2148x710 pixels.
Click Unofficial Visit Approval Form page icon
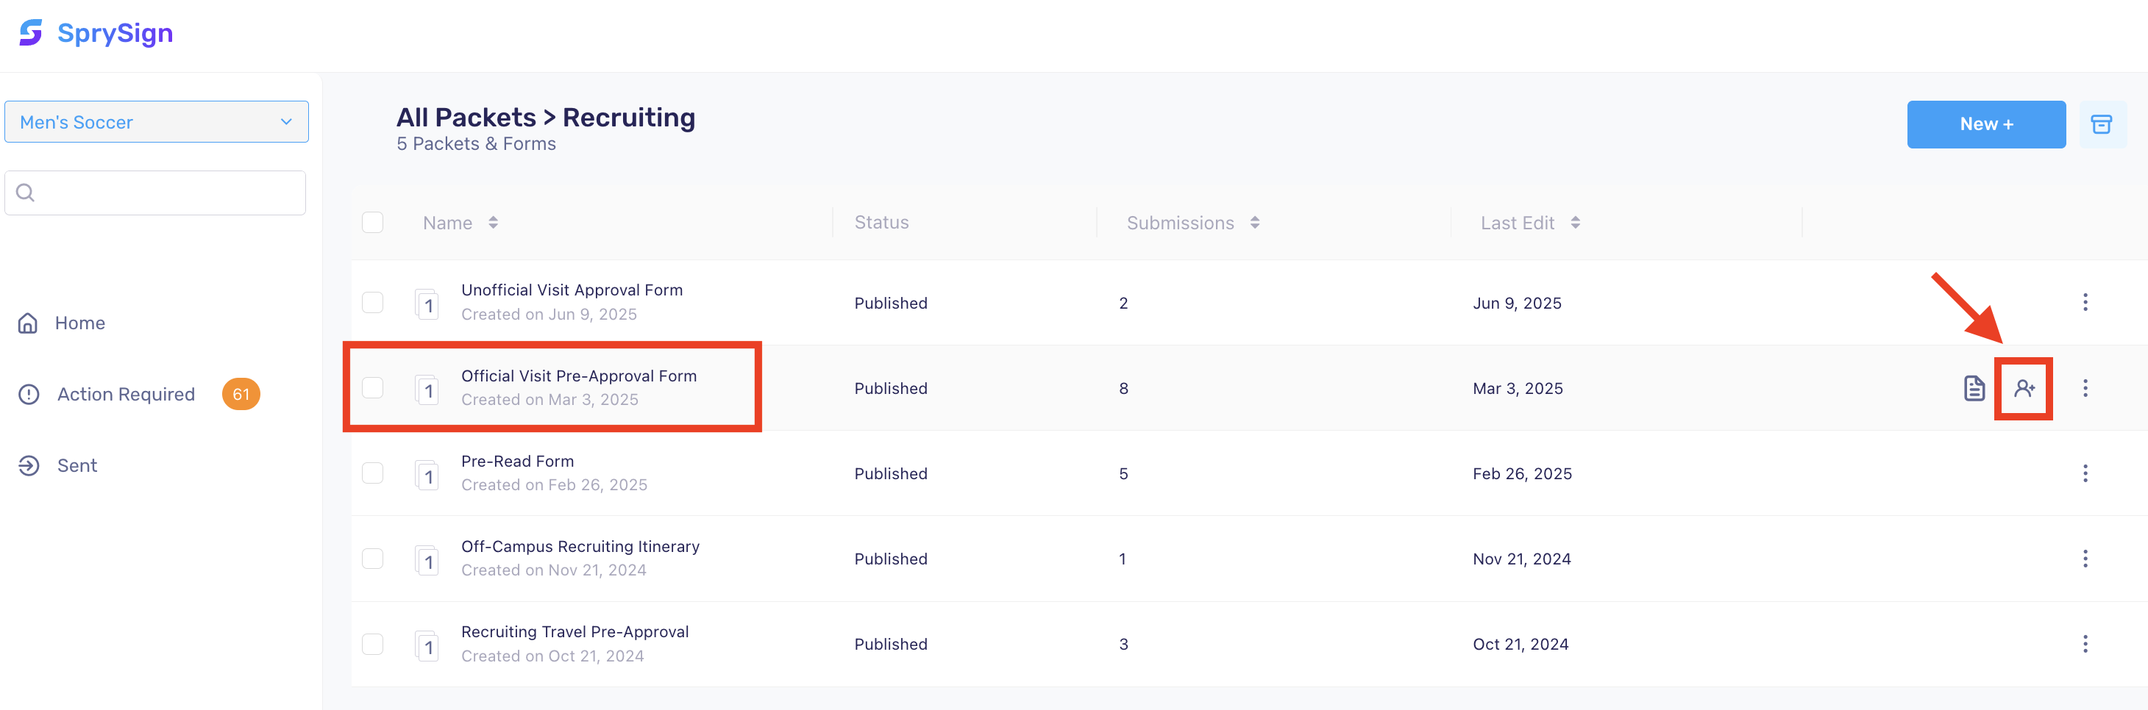pos(427,304)
